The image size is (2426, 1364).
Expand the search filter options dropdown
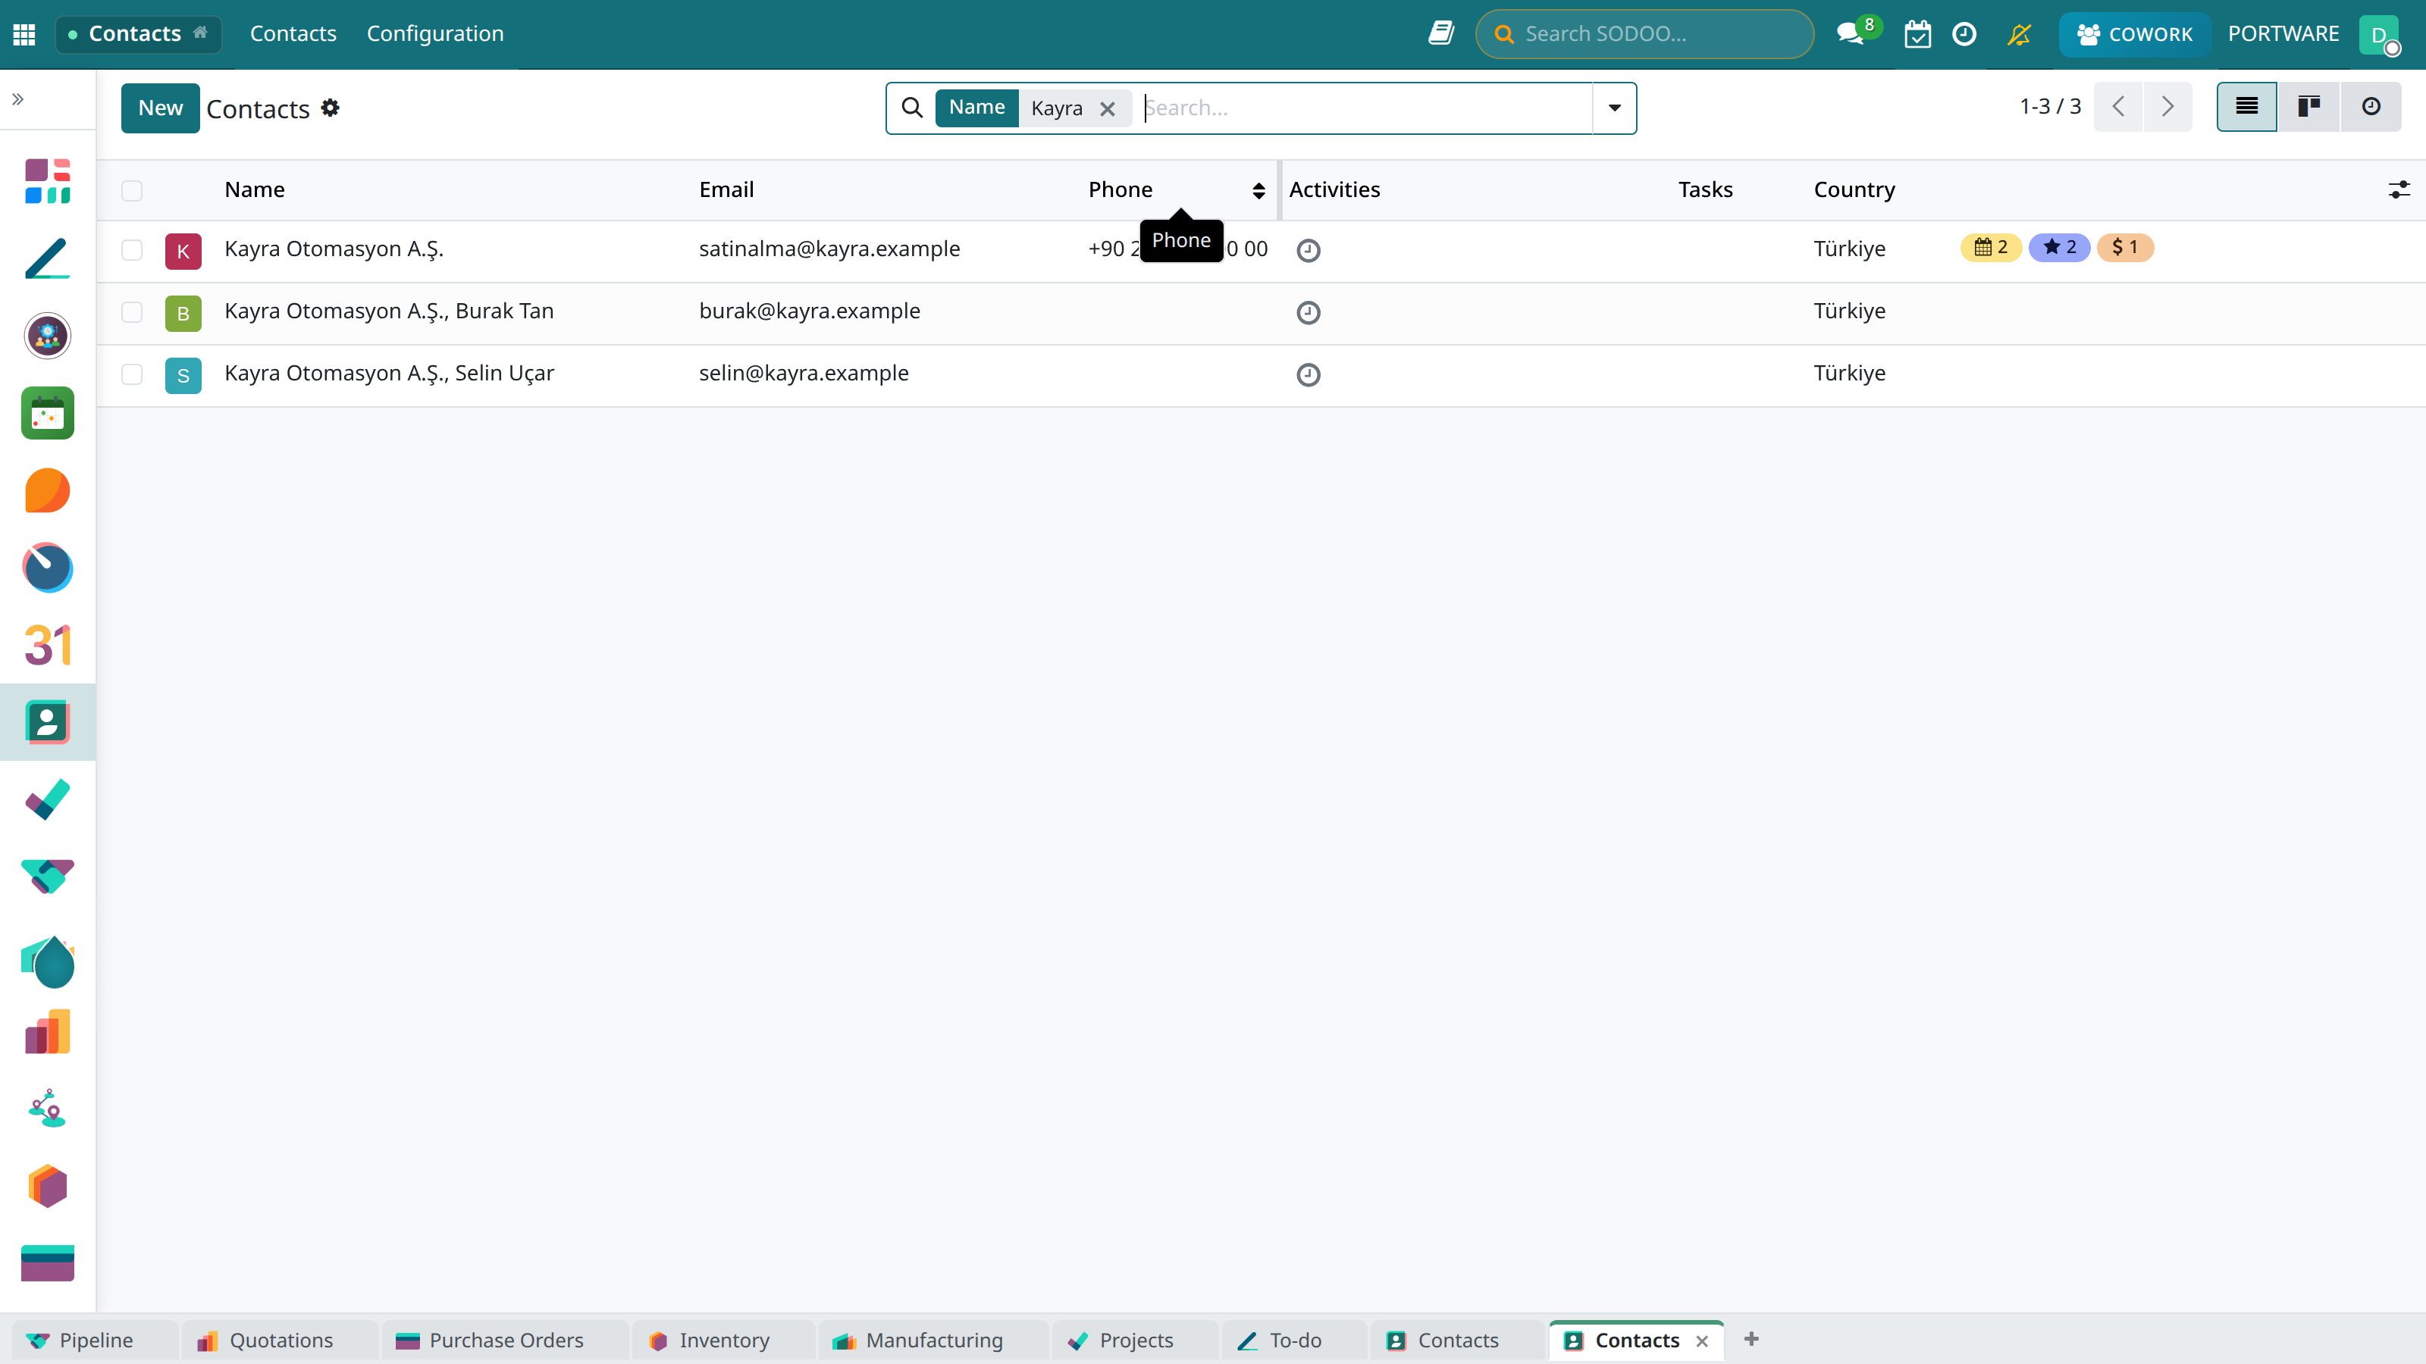click(x=1614, y=108)
